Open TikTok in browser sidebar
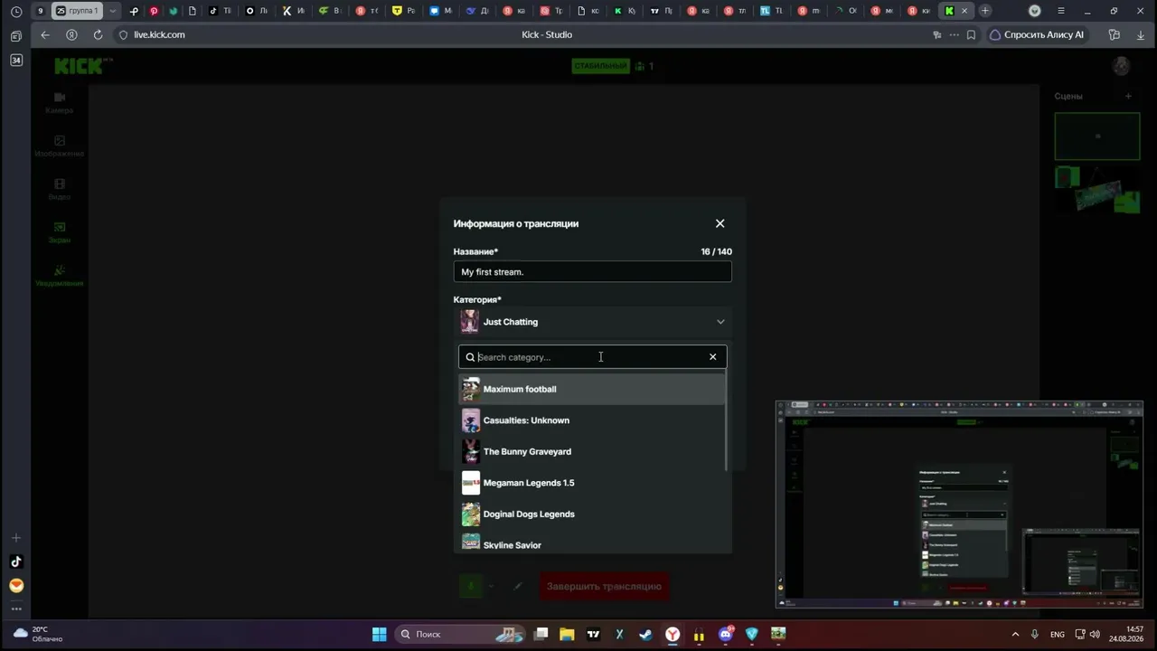This screenshot has width=1157, height=651. pyautogui.click(x=16, y=561)
